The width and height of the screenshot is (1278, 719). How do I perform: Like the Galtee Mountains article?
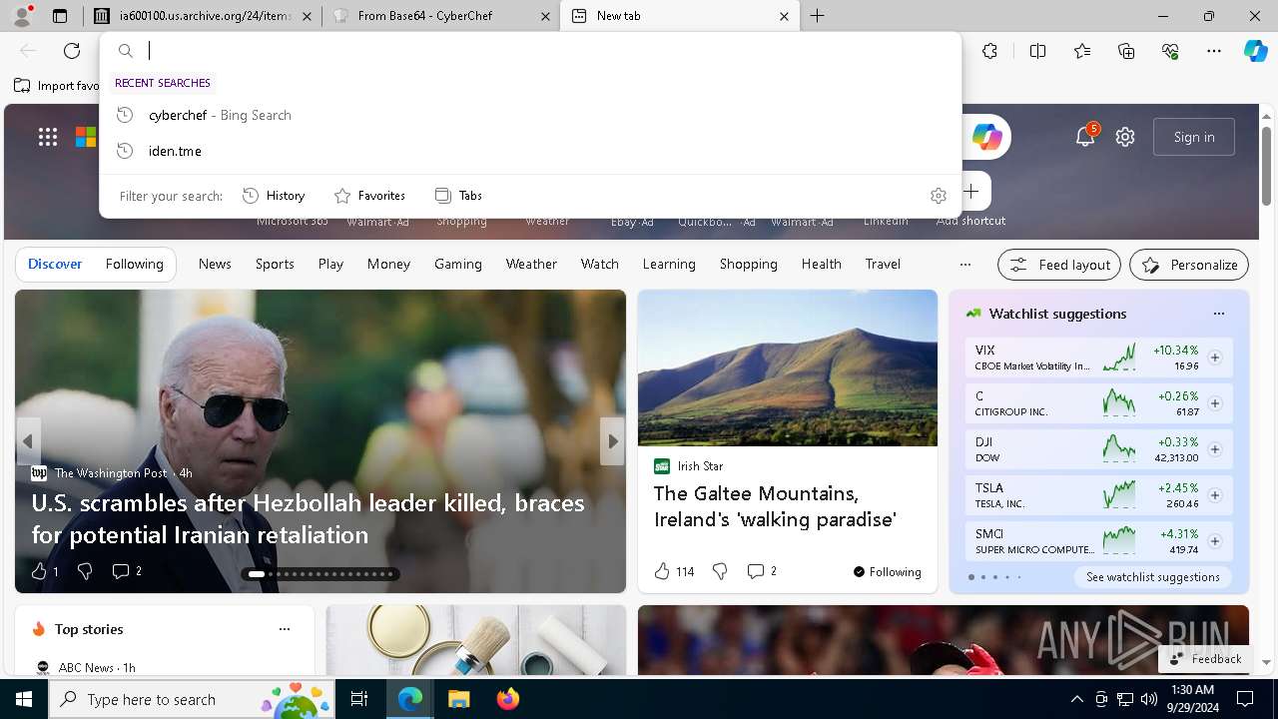pyautogui.click(x=674, y=571)
